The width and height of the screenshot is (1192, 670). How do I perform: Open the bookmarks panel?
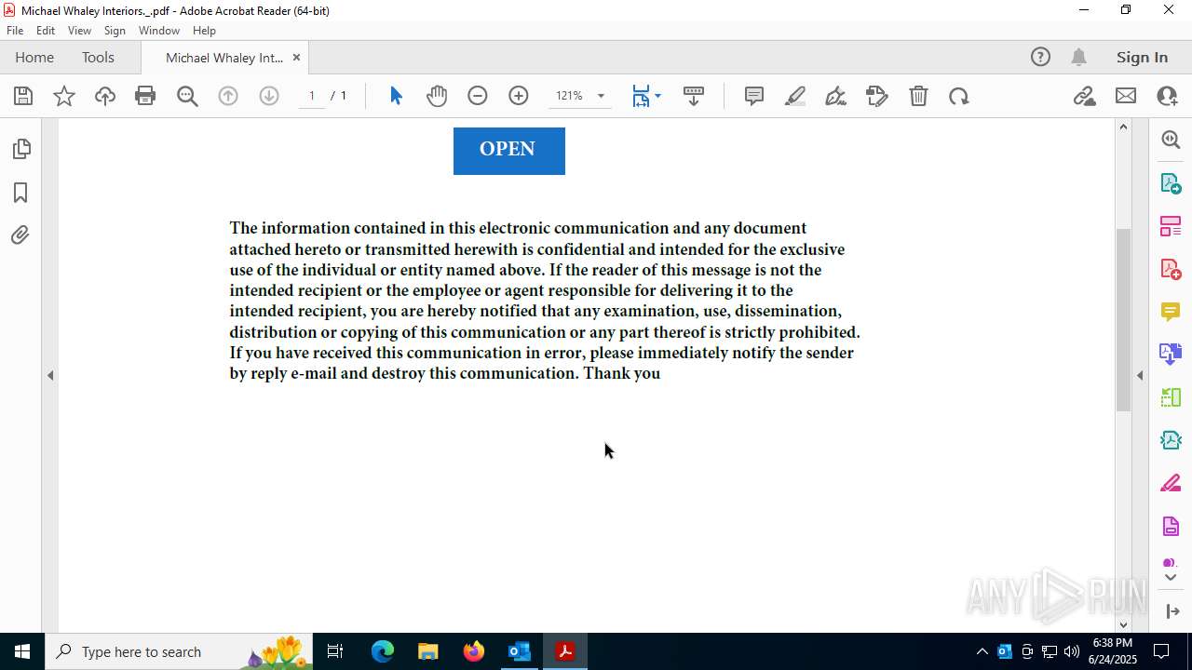tap(20, 193)
